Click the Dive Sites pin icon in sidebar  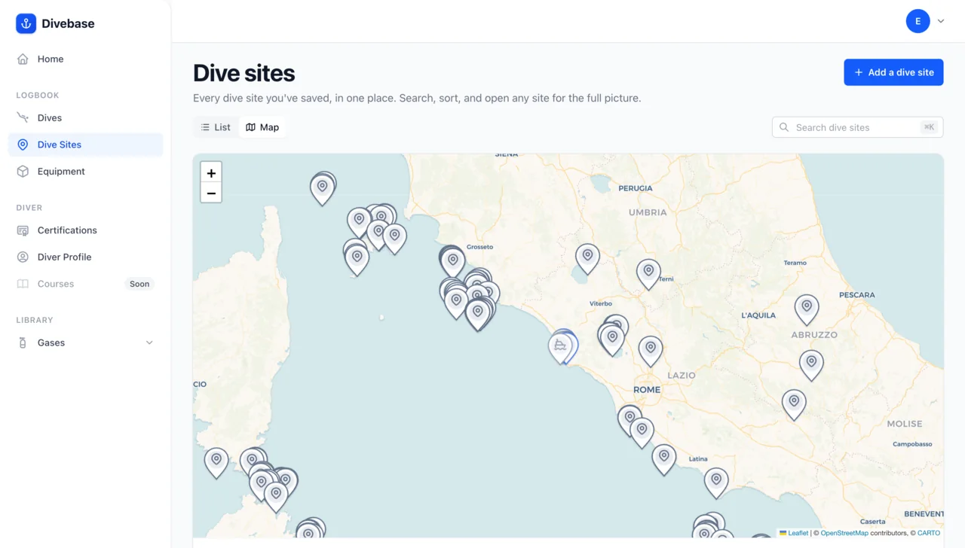click(23, 145)
